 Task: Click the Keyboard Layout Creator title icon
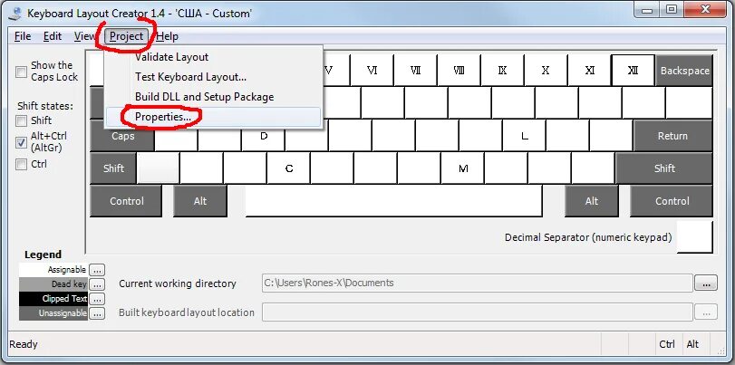pos(15,13)
